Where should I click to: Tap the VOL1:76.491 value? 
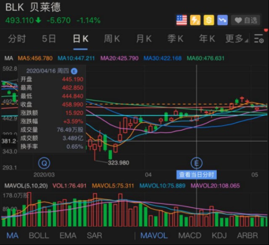(69, 186)
